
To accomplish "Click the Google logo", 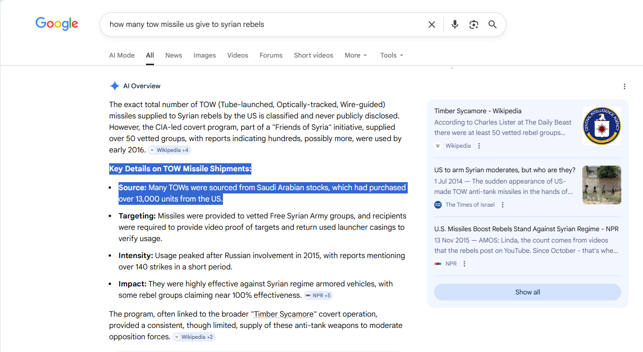I will (x=57, y=24).
